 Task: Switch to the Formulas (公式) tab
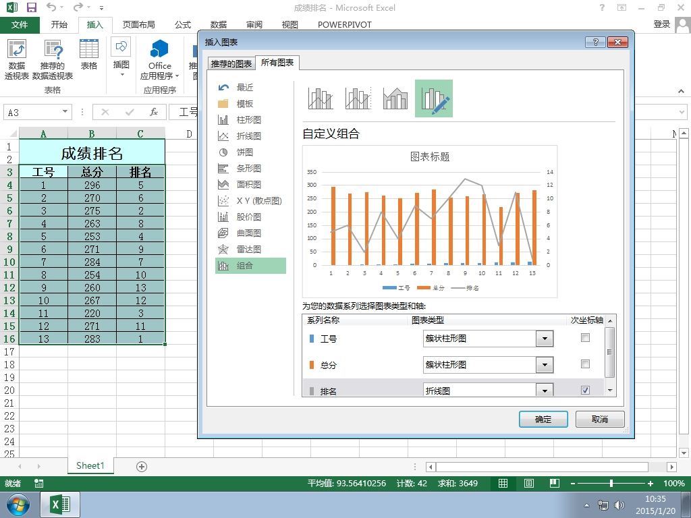coord(182,25)
